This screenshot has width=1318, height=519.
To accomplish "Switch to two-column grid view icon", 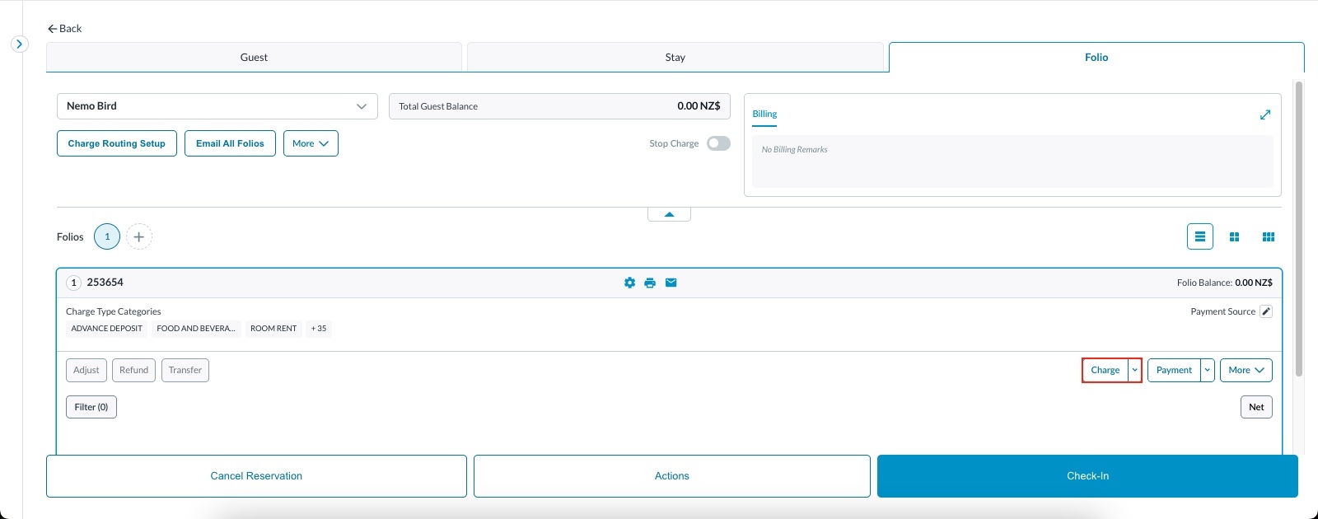I will 1234,237.
